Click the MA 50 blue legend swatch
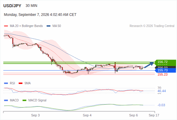177x120 pixels. tap(49, 26)
